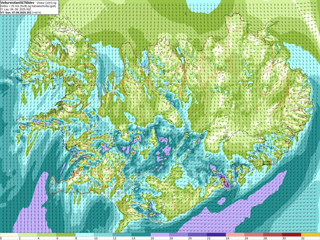The image size is (320, 240).
Task: Click the light green 2–4 legend swatch
Action: point(28,235)
